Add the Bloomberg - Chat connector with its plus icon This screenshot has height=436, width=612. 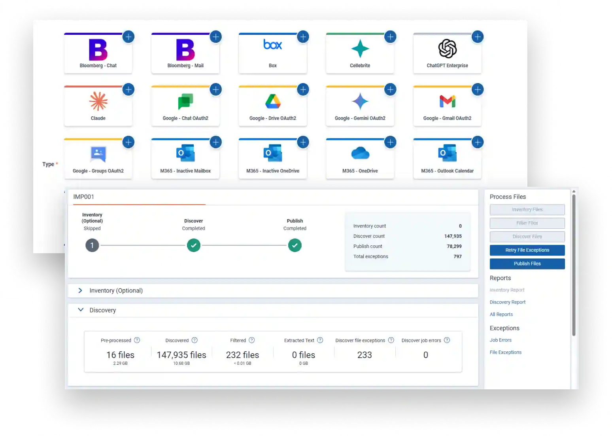(x=128, y=37)
